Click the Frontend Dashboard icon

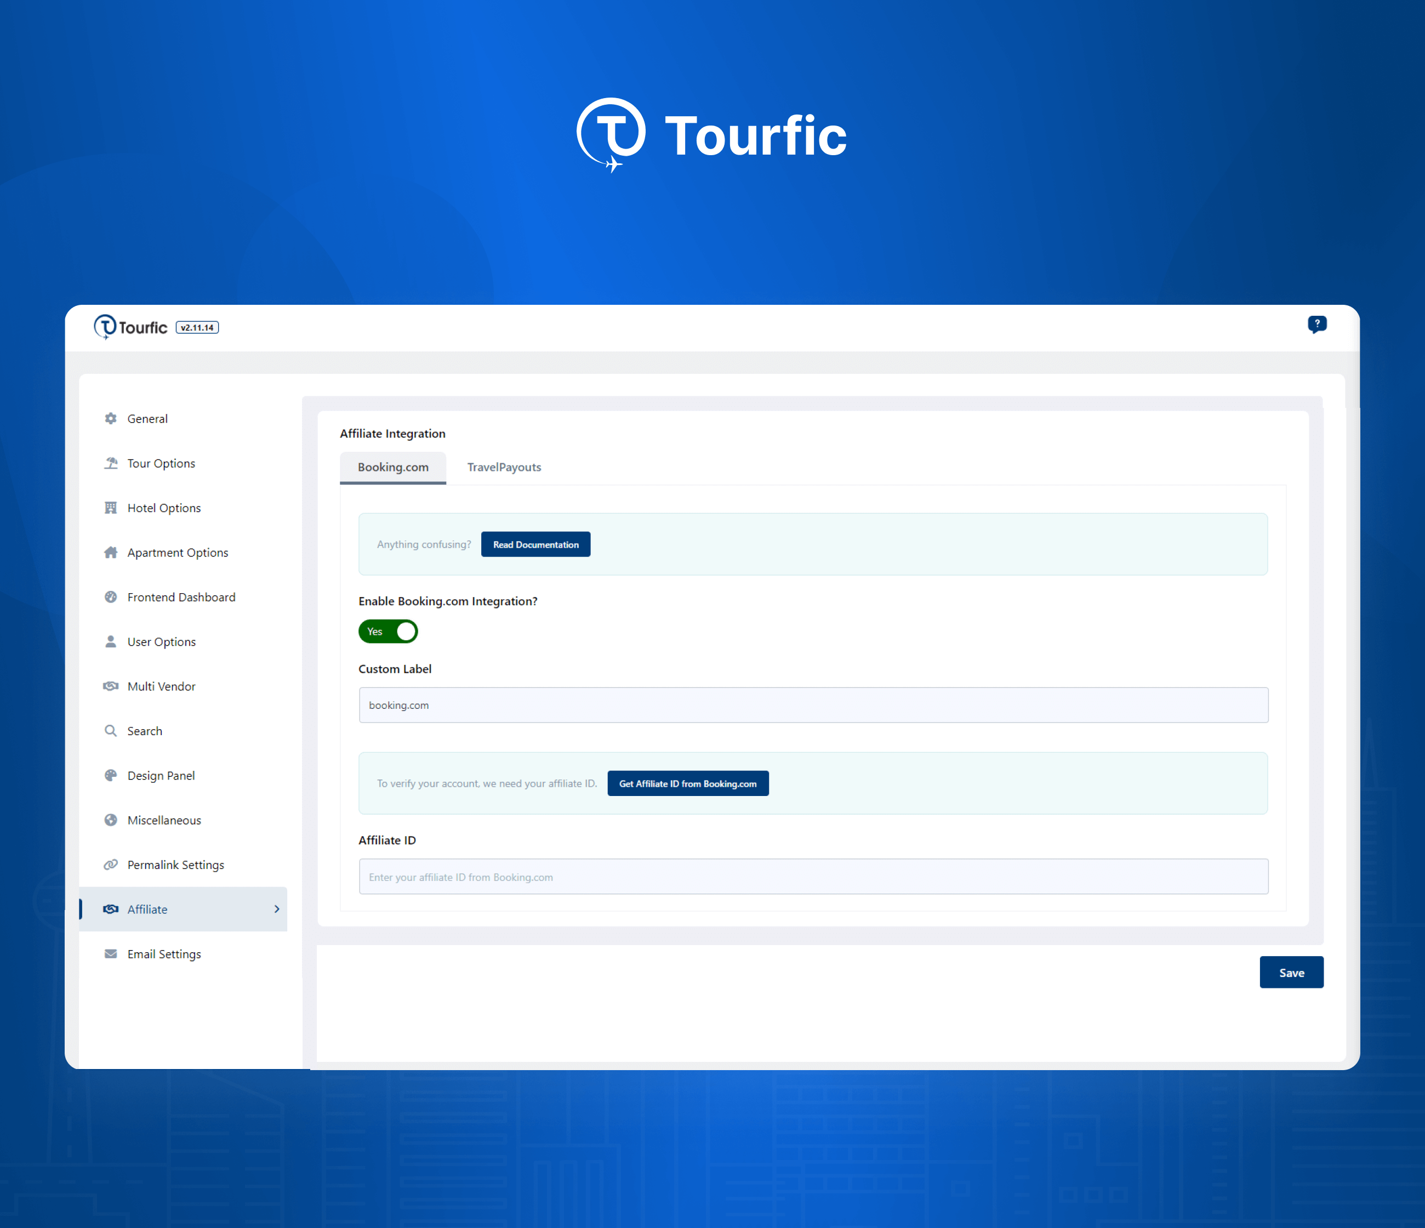click(111, 596)
